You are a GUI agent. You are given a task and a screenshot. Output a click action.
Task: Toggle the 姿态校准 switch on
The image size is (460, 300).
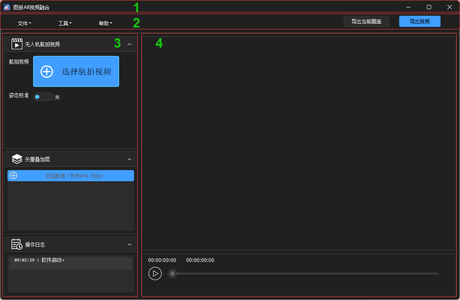[43, 97]
